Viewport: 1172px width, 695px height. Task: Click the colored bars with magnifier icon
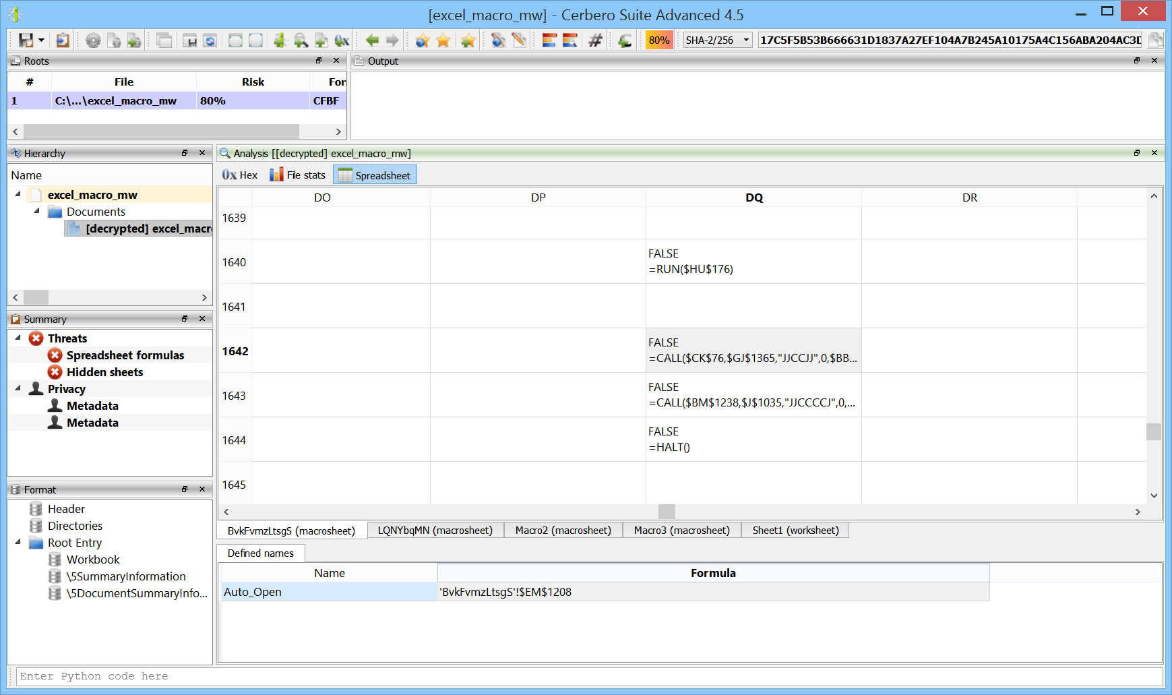pos(570,40)
